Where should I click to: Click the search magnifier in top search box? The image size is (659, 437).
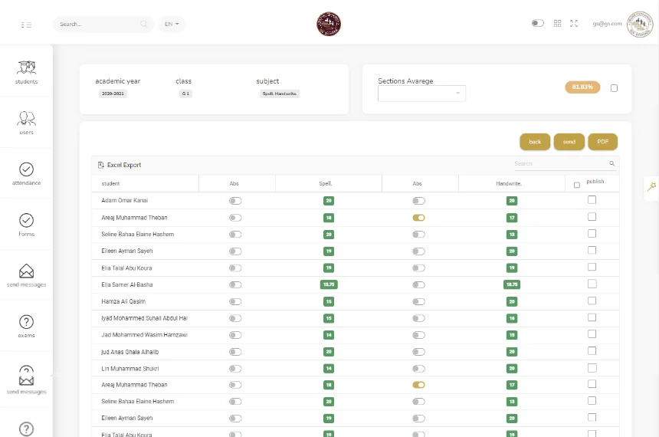click(x=144, y=24)
